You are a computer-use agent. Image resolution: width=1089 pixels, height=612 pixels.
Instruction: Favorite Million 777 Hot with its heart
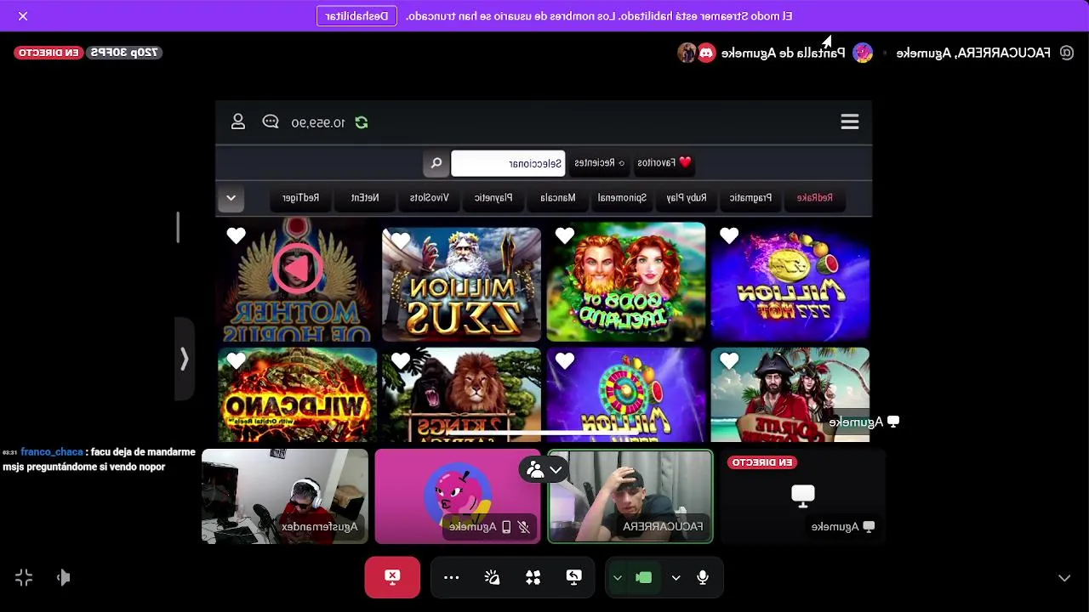(x=729, y=236)
